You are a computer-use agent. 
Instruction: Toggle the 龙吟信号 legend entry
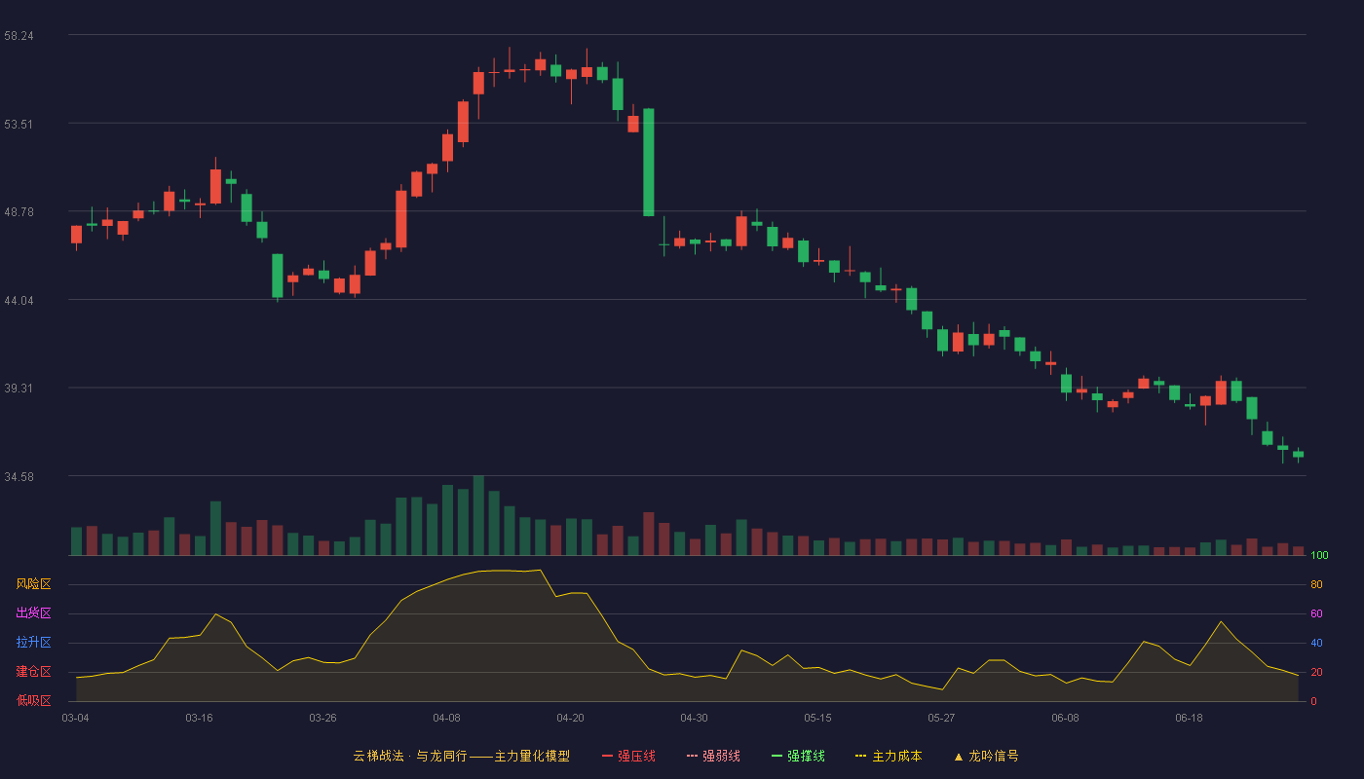[x=986, y=756]
